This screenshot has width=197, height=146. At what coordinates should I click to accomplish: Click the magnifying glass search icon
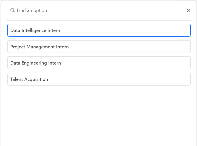click(12, 10)
